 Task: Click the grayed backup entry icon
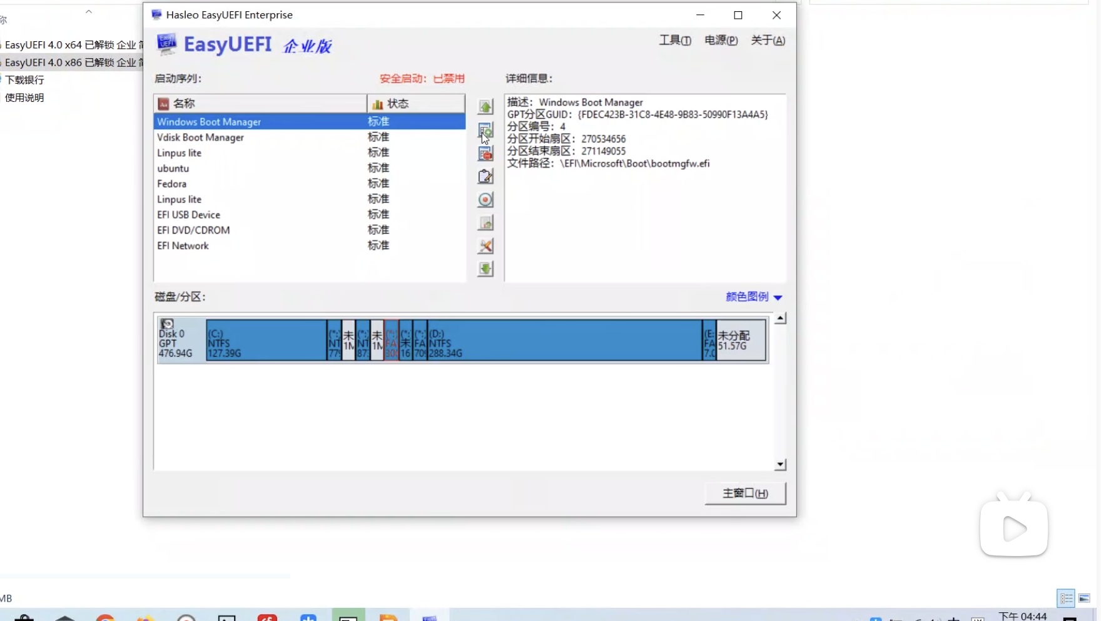[485, 222]
